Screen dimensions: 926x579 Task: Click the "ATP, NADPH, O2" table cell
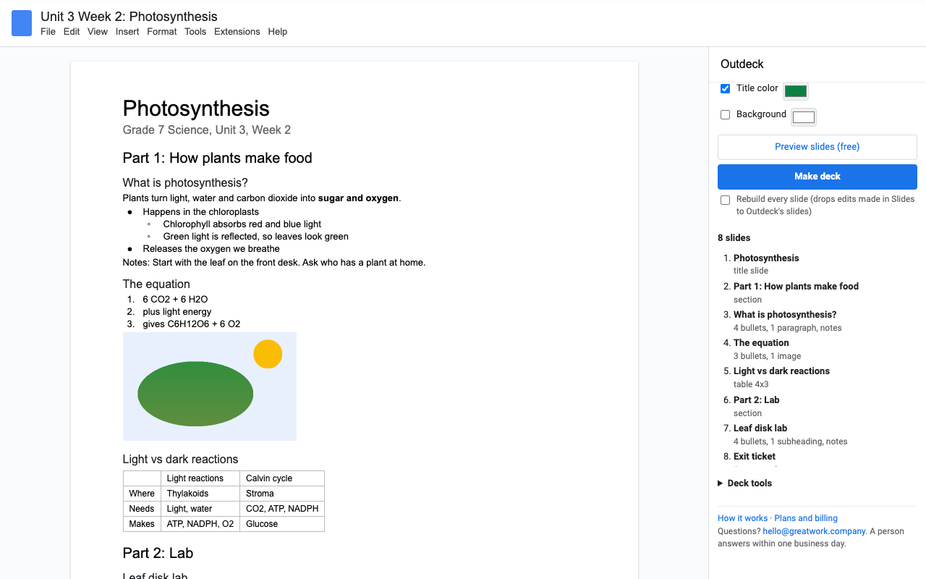pos(200,524)
